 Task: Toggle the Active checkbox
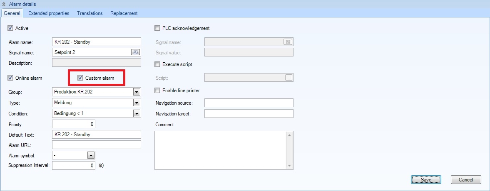pyautogui.click(x=10, y=28)
